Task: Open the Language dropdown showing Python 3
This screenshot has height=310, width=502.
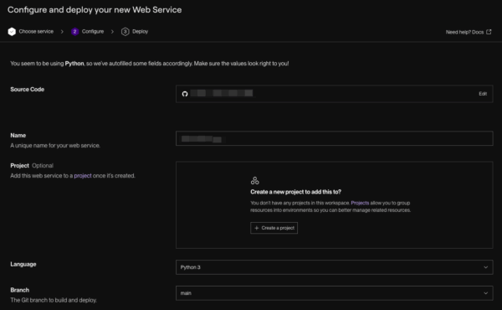Action: click(x=334, y=267)
